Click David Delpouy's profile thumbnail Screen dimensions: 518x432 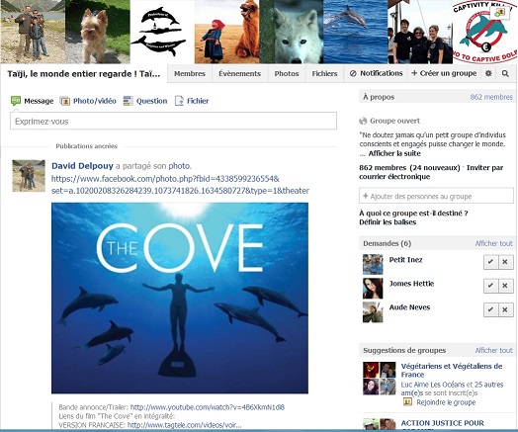[29, 176]
